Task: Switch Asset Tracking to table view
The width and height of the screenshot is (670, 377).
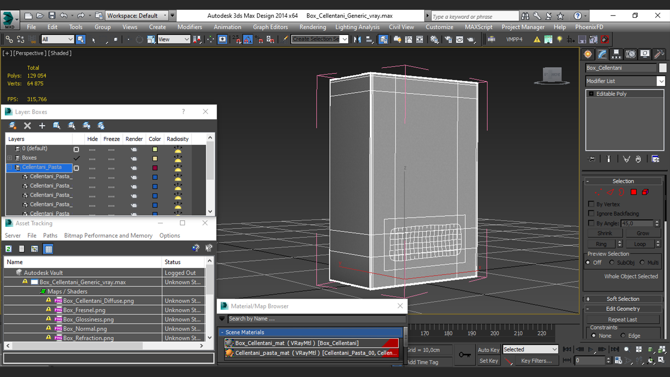Action: [49, 249]
